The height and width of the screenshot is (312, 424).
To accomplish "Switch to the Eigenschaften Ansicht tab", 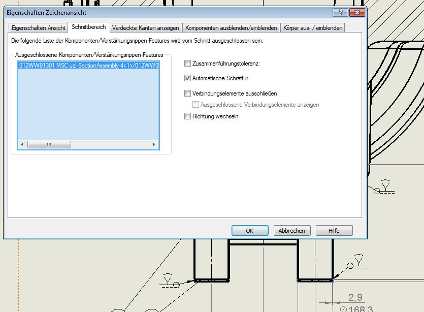I will click(x=38, y=27).
